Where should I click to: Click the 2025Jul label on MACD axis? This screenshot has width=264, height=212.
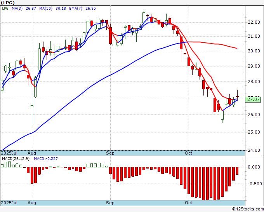point(9,203)
